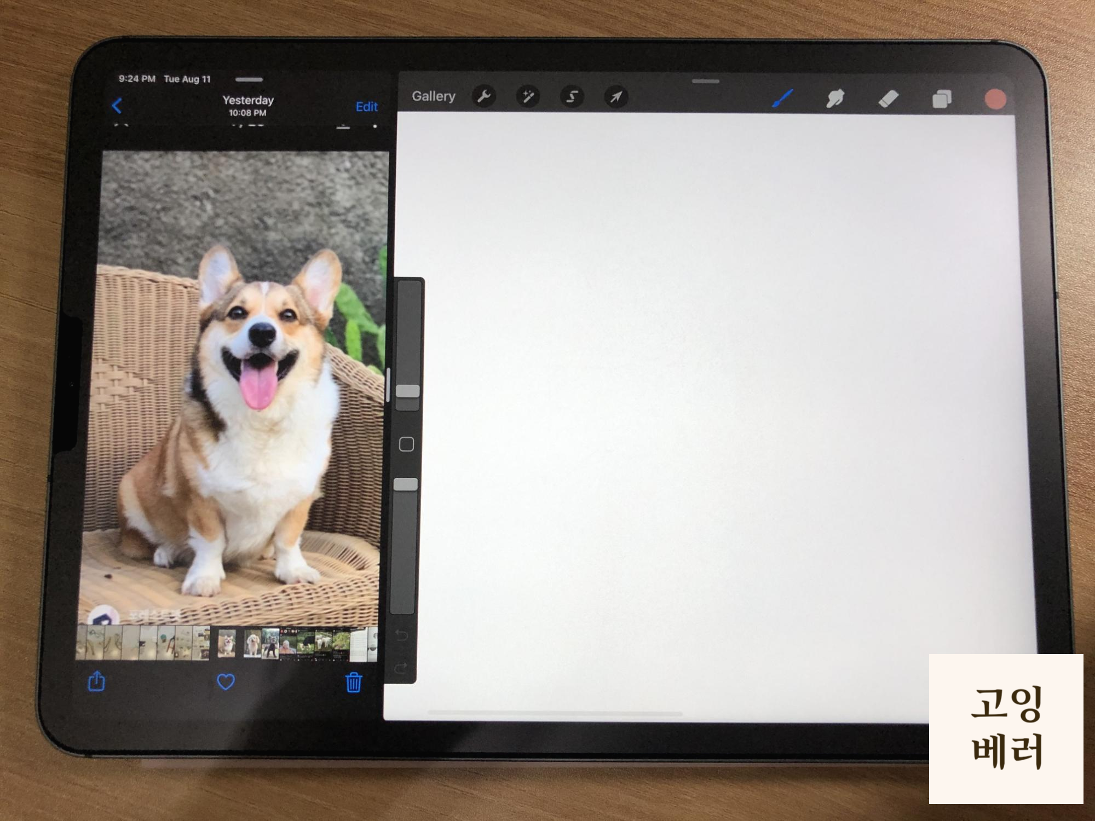
Task: Tap Edit on the corgi photo
Action: pos(366,107)
